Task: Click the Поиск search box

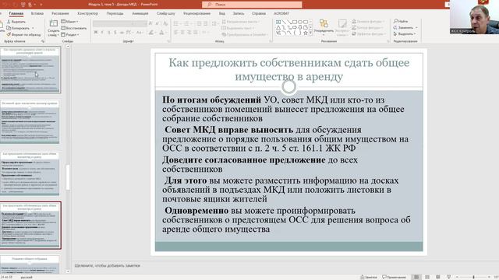Action: pyautogui.click(x=252, y=5)
